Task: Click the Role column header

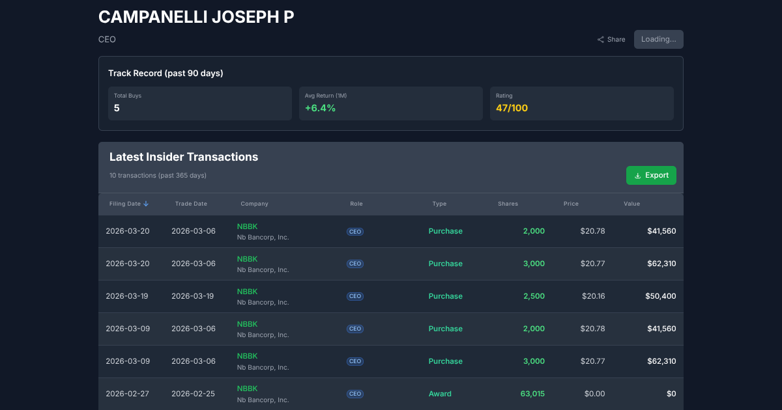Action: click(x=356, y=204)
